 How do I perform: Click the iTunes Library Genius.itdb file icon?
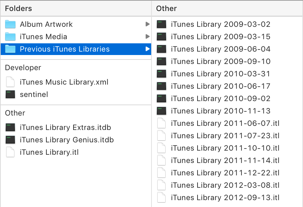(x=10, y=140)
